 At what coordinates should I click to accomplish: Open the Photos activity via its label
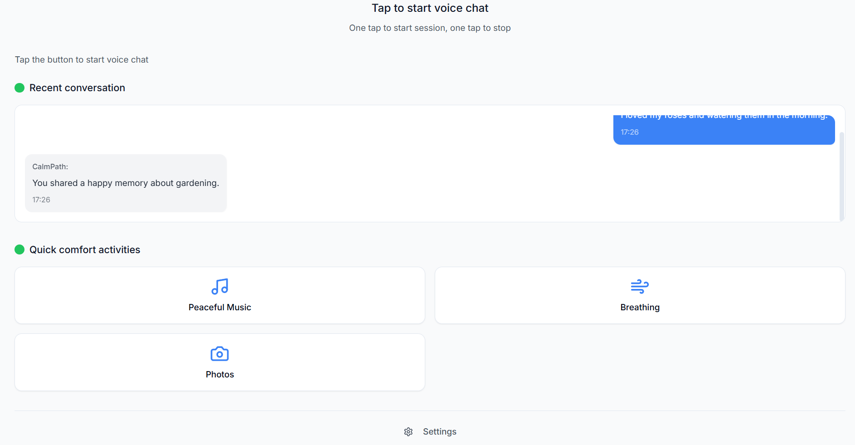pos(220,375)
